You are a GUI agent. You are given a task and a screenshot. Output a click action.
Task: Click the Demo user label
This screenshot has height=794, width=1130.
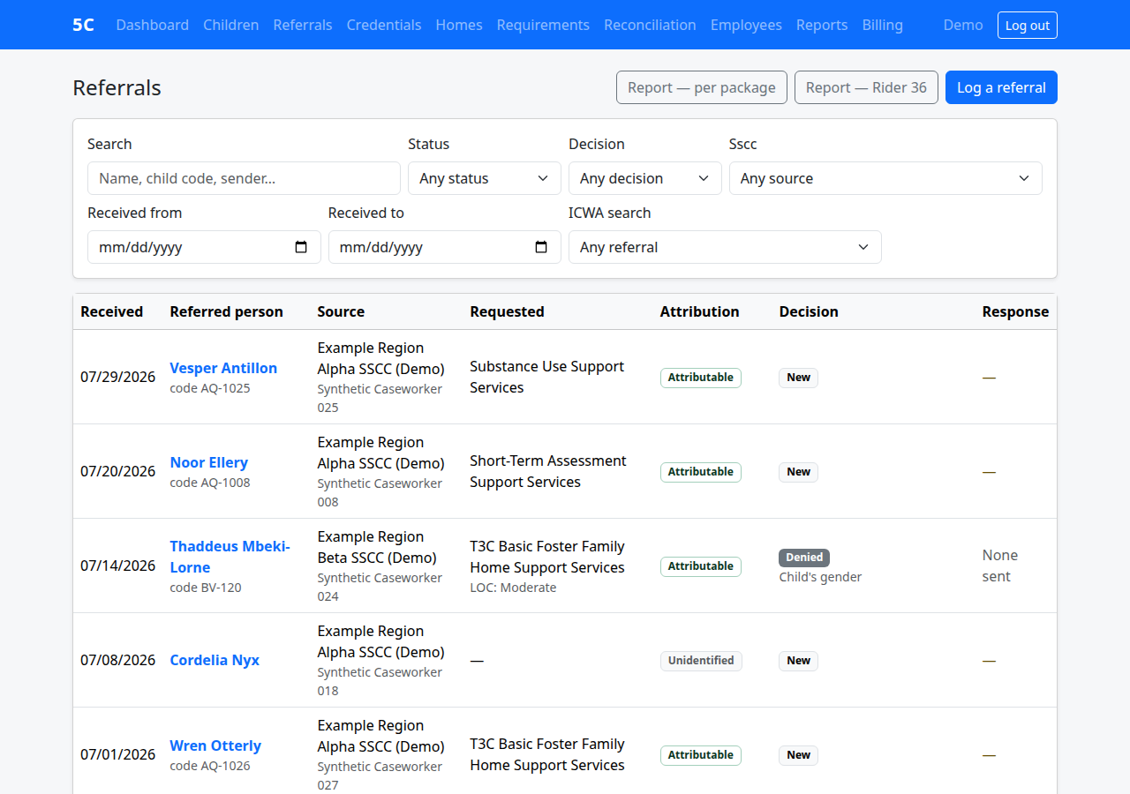[x=963, y=25]
